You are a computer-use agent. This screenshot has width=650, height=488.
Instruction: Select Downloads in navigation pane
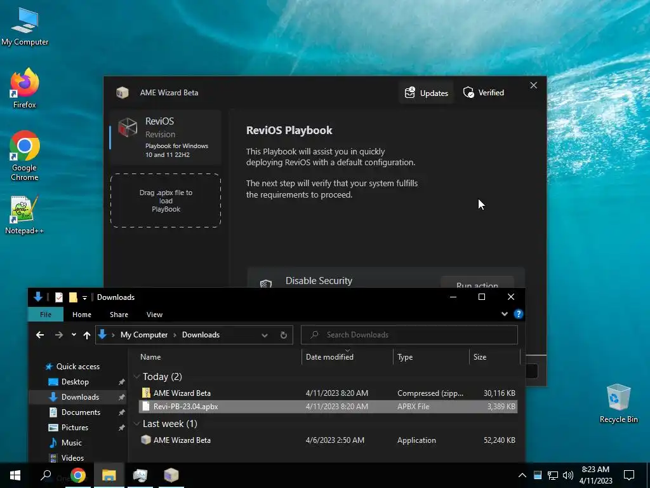[x=77, y=397]
